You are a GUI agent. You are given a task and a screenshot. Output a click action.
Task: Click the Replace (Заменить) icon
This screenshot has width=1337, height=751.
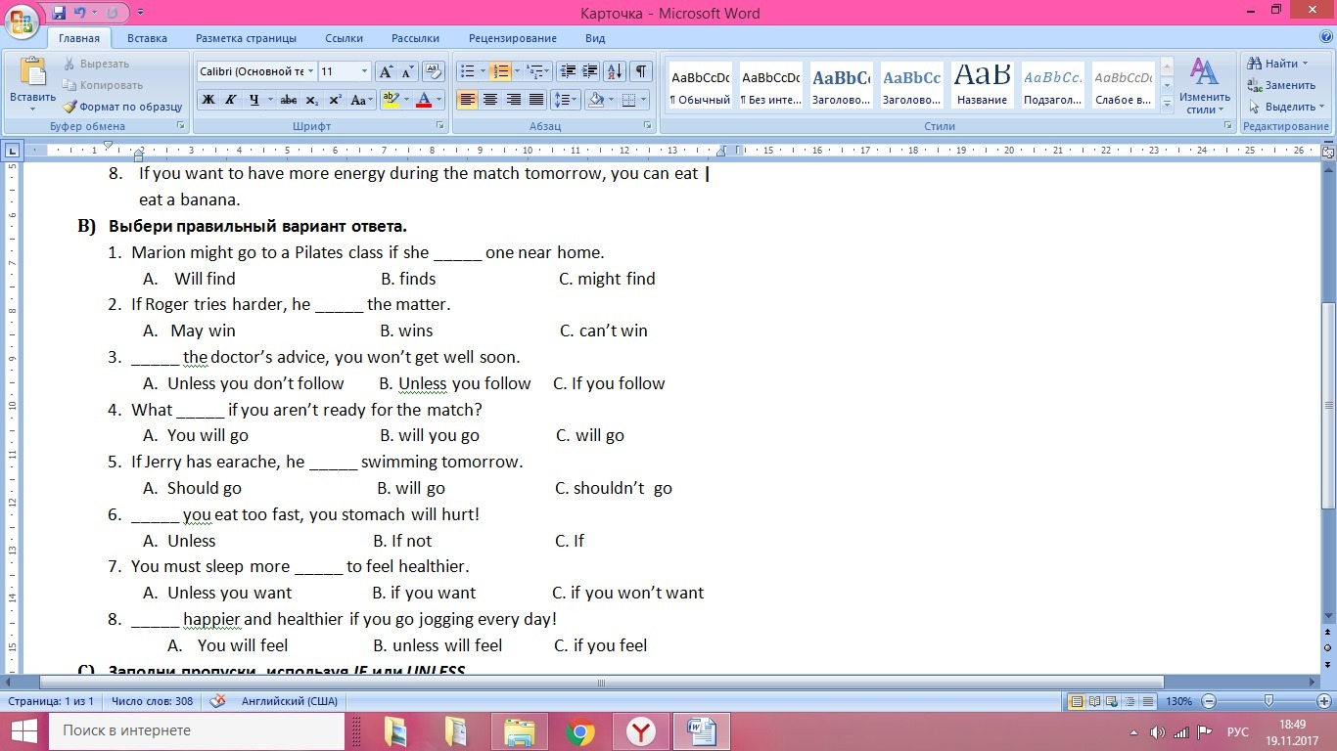1255,85
